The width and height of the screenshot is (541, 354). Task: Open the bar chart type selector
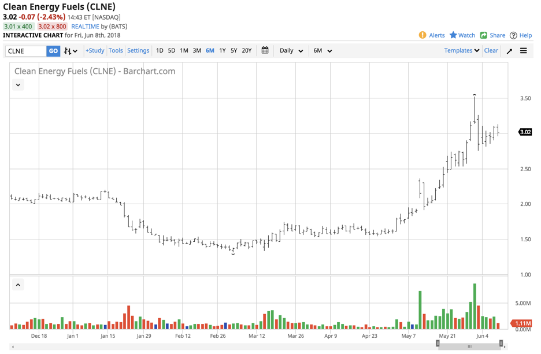(71, 51)
